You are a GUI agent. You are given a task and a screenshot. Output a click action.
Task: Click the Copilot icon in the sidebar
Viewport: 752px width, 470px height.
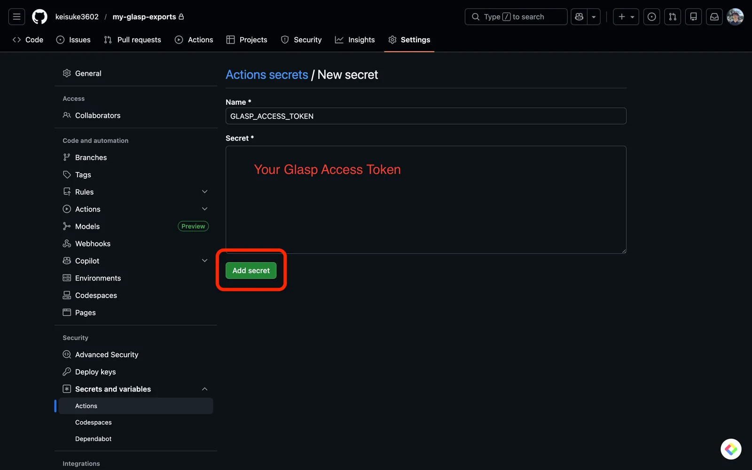click(67, 261)
